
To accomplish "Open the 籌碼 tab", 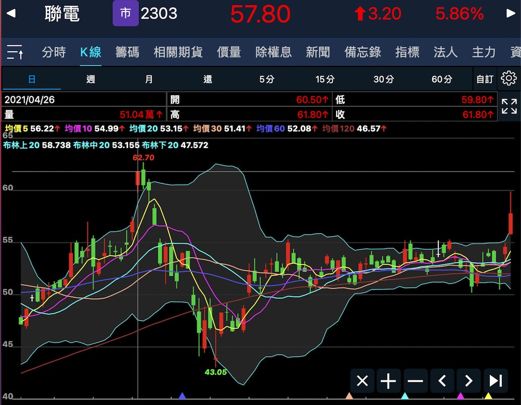I will (x=127, y=52).
